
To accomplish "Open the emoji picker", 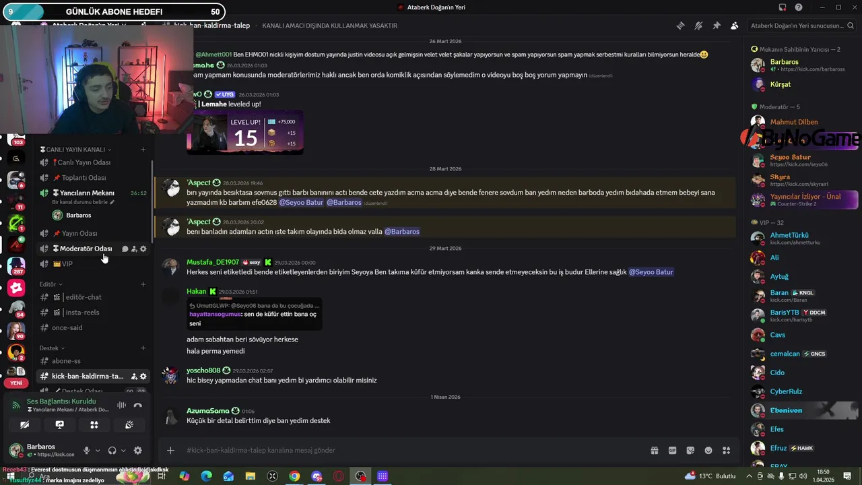I will coord(708,451).
